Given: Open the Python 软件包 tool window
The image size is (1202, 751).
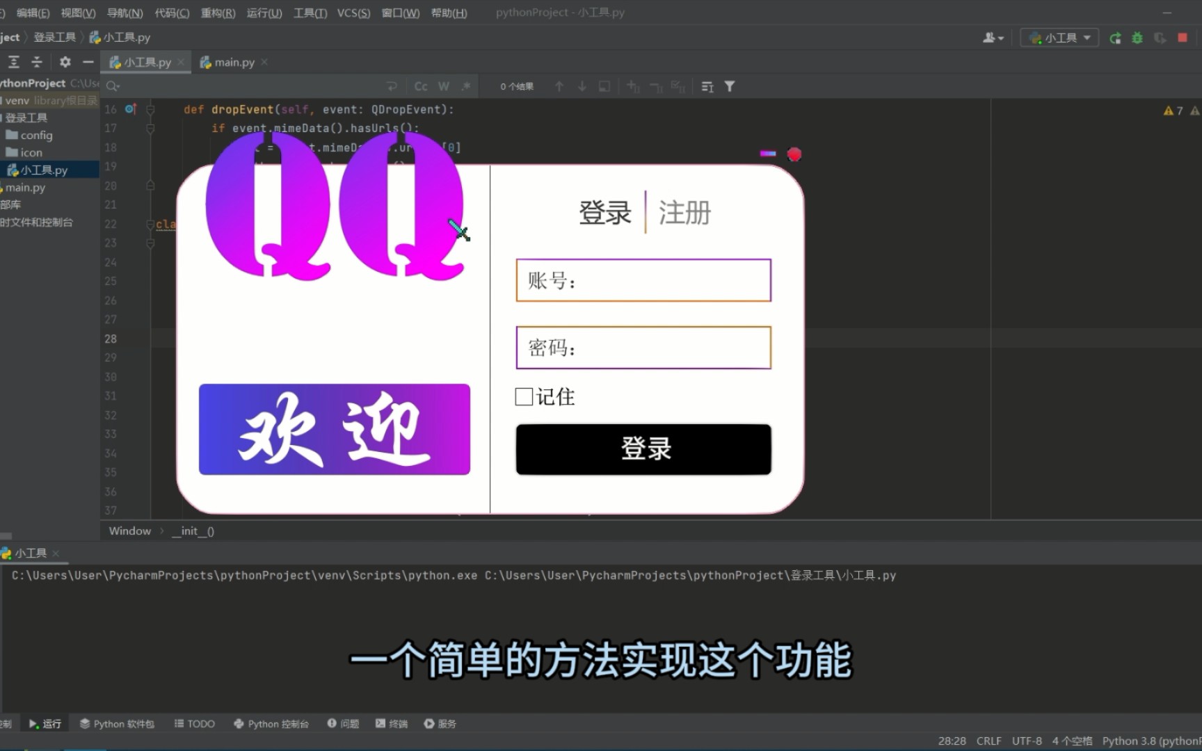Looking at the screenshot, I should coord(117,723).
